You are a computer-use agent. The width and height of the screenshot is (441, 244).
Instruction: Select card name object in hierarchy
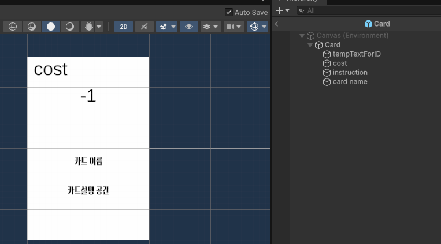350,82
